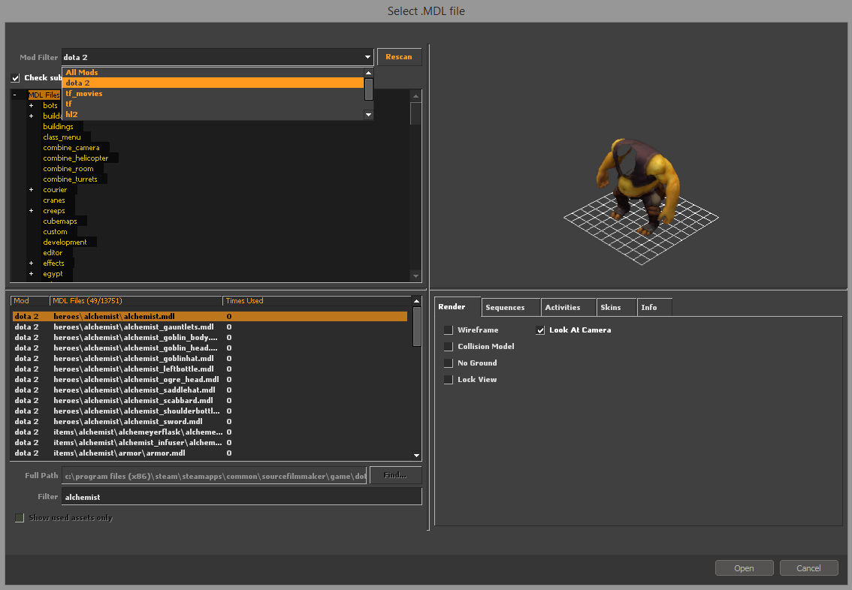Enable the Lock View checkbox
The width and height of the screenshot is (852, 590).
[449, 379]
